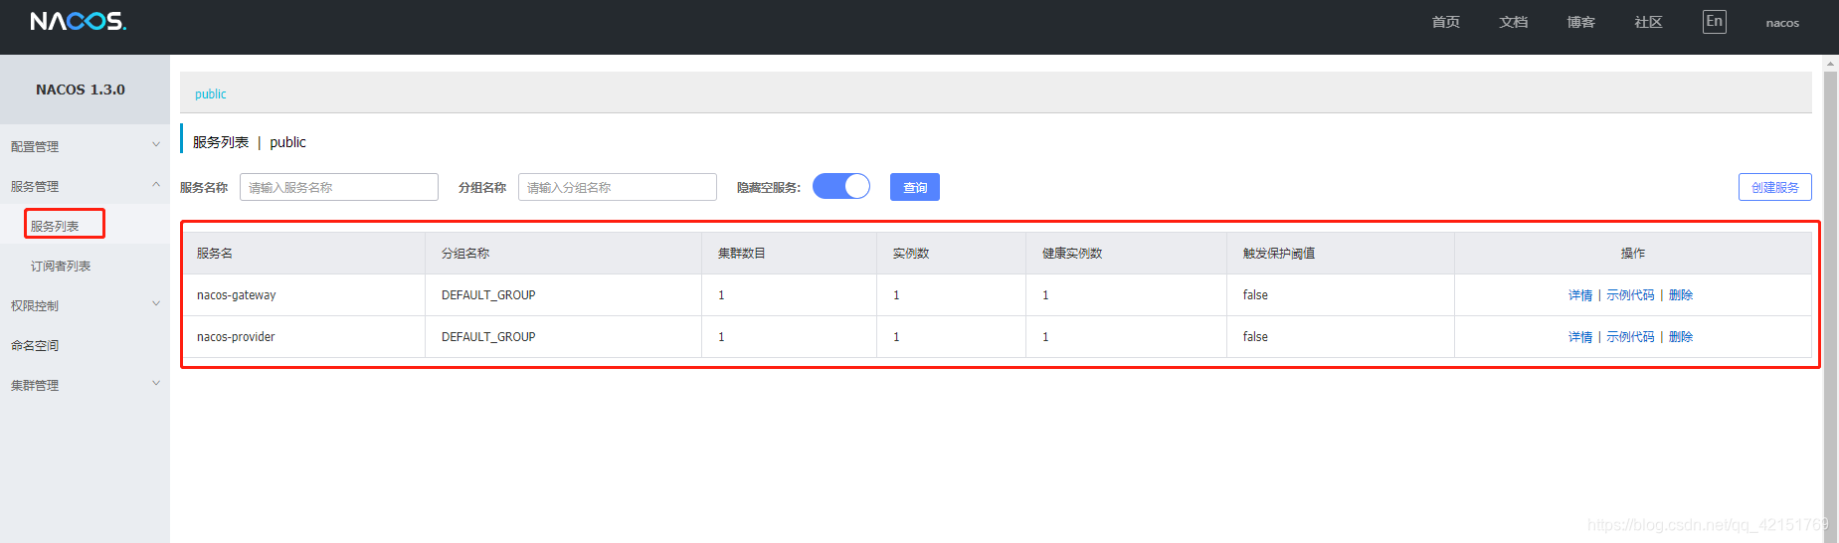Open 文档 in top navigation
The width and height of the screenshot is (1839, 543).
1514,22
